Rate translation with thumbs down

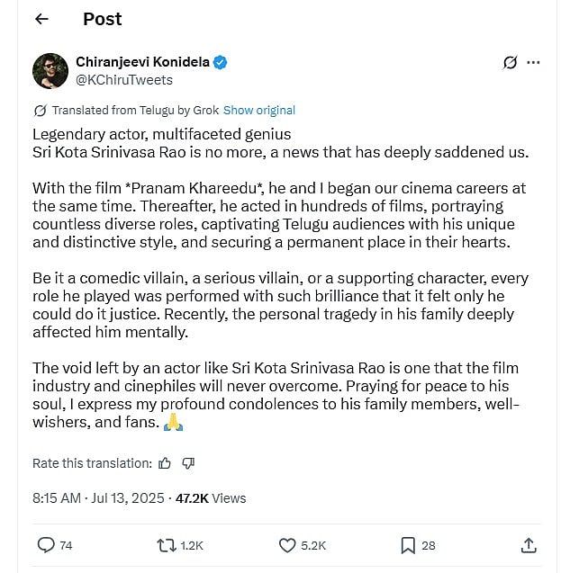188,463
